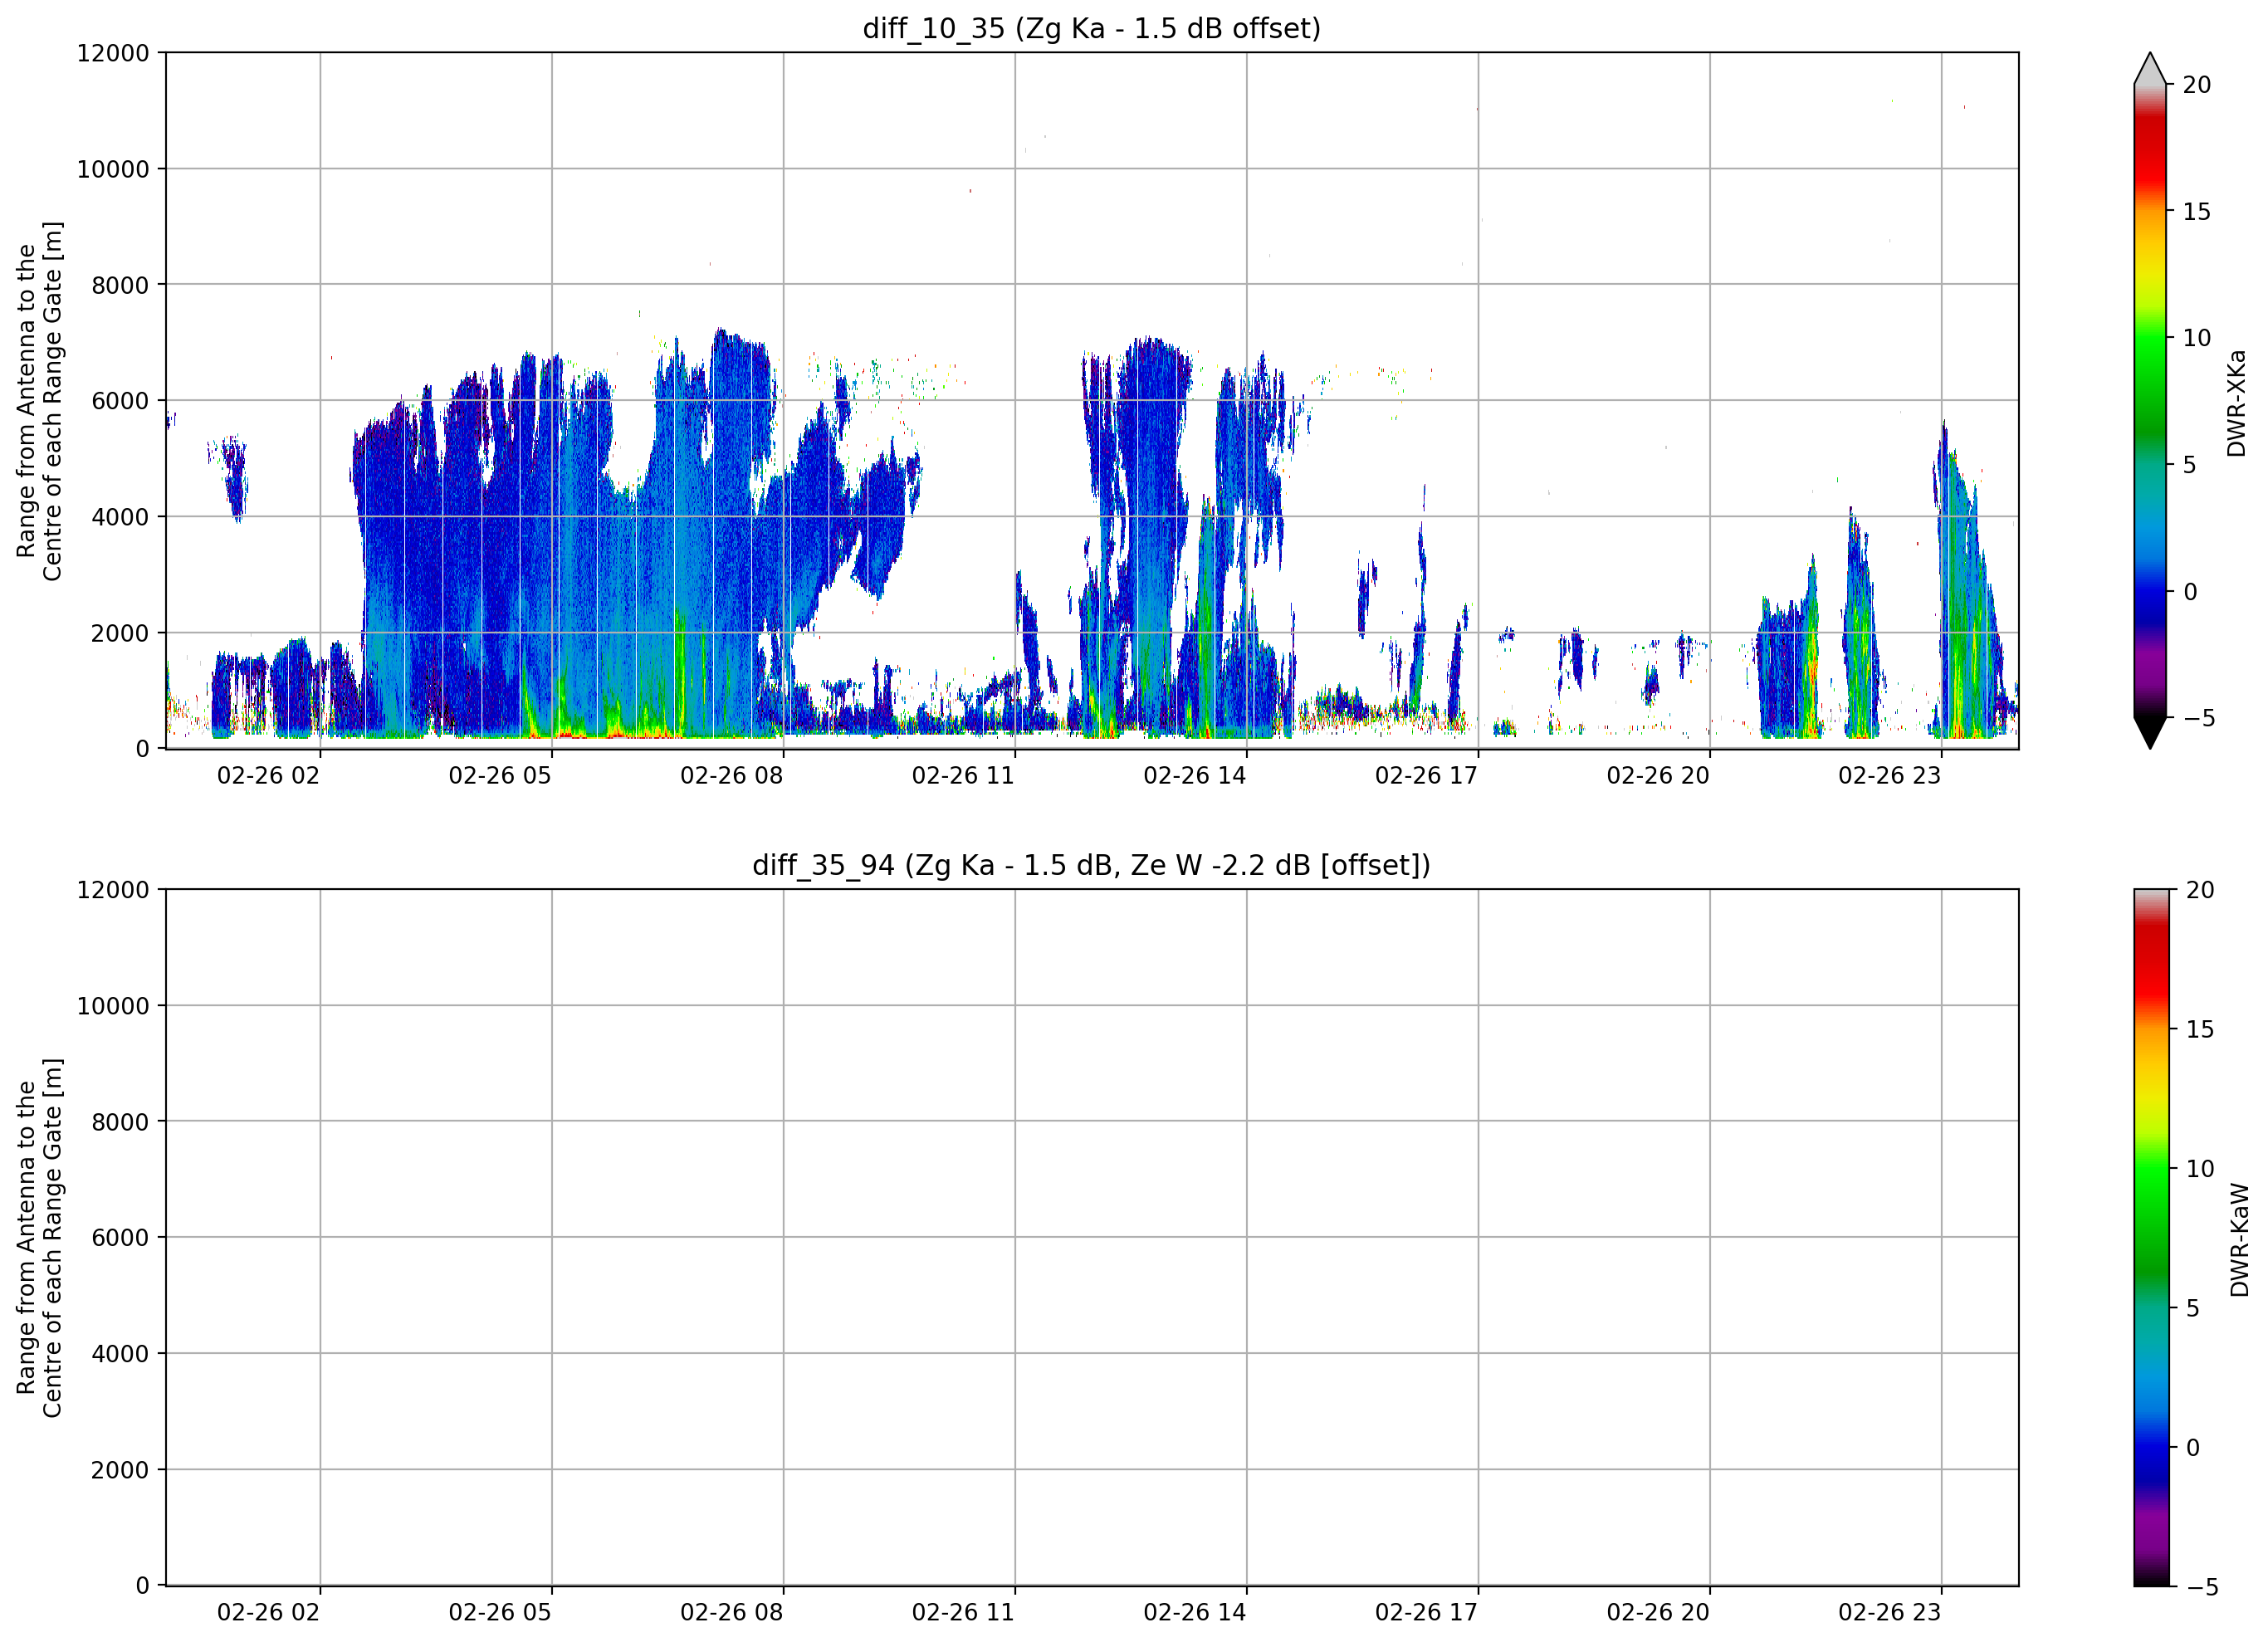Image resolution: width=2268 pixels, height=1642 pixels.
Task: Click the 02-26 05 tick label on top plot
Action: point(500,775)
